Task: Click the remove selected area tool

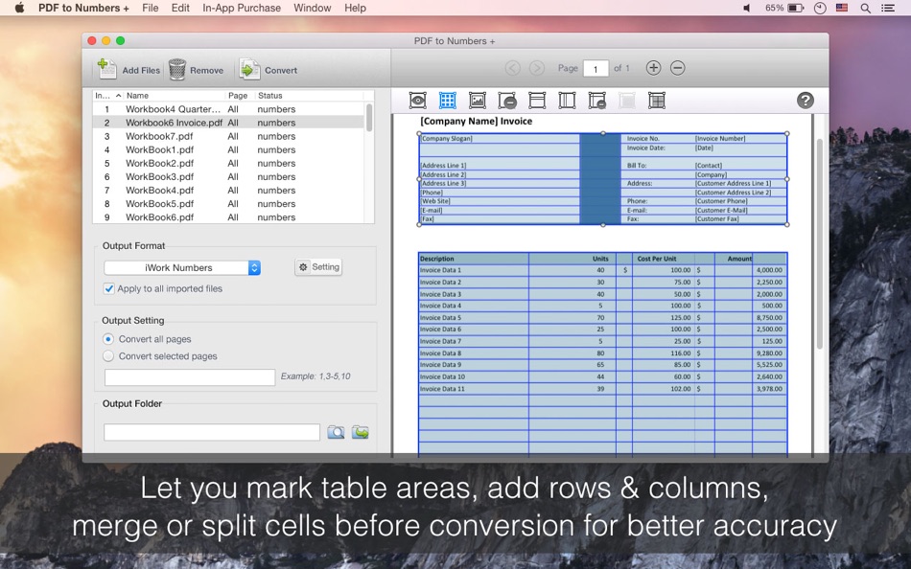Action: tap(507, 101)
